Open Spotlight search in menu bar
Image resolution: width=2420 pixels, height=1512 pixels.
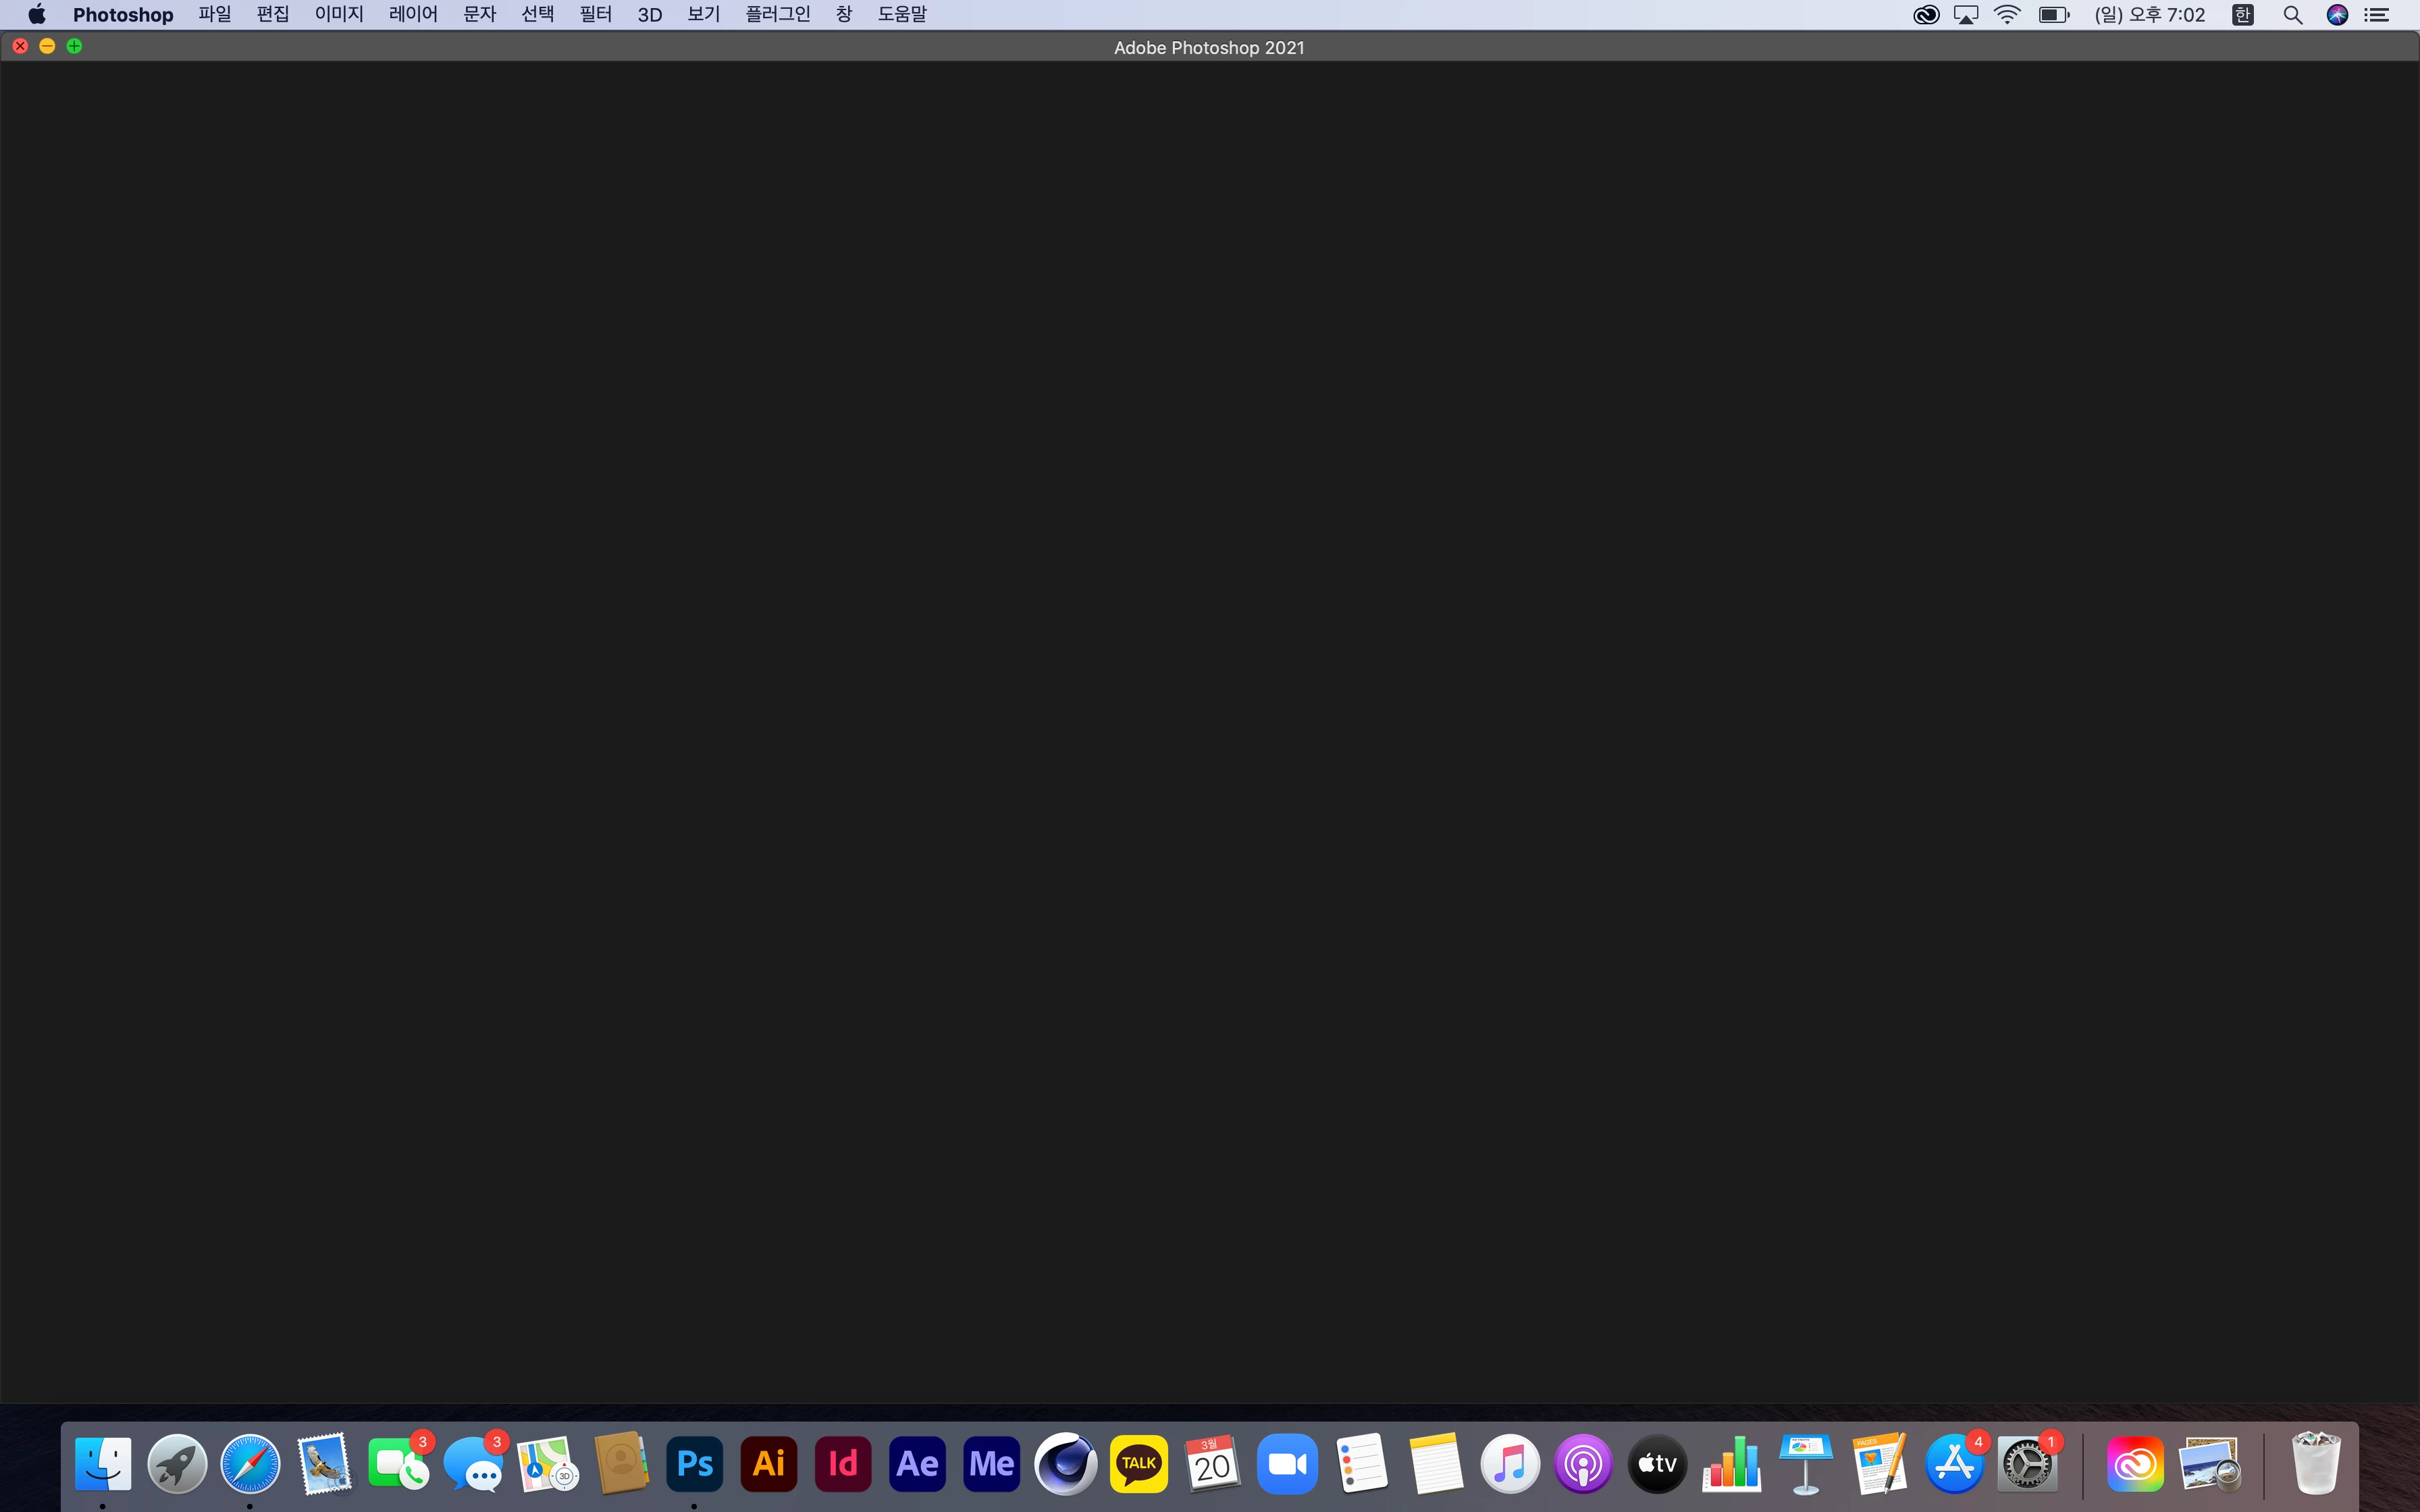2293,15
